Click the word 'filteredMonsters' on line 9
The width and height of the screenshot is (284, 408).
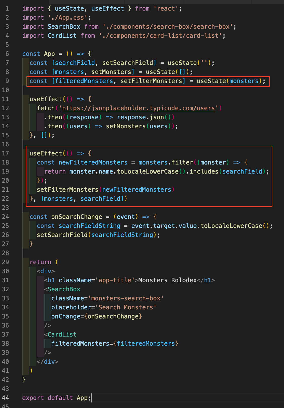pos(84,81)
